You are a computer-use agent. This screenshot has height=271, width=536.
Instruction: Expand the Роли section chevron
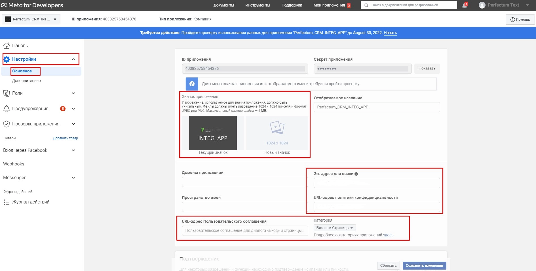(x=73, y=93)
